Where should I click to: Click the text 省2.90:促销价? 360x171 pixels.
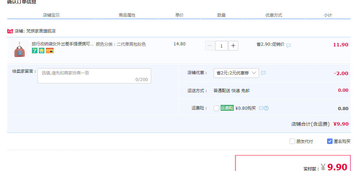271,44
